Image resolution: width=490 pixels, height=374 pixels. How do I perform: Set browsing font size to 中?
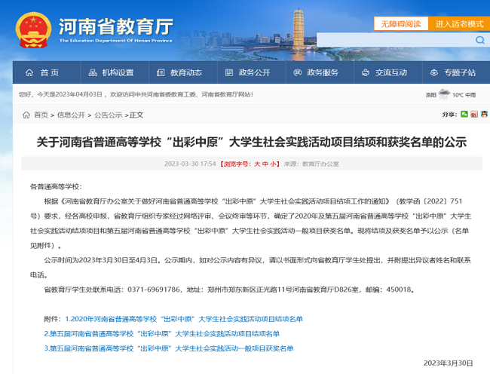pos(265,163)
